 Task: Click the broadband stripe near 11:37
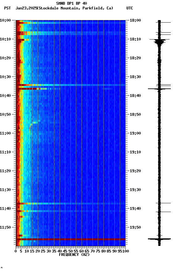[x=71, y=204]
